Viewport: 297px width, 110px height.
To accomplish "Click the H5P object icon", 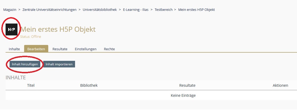I will (11, 29).
